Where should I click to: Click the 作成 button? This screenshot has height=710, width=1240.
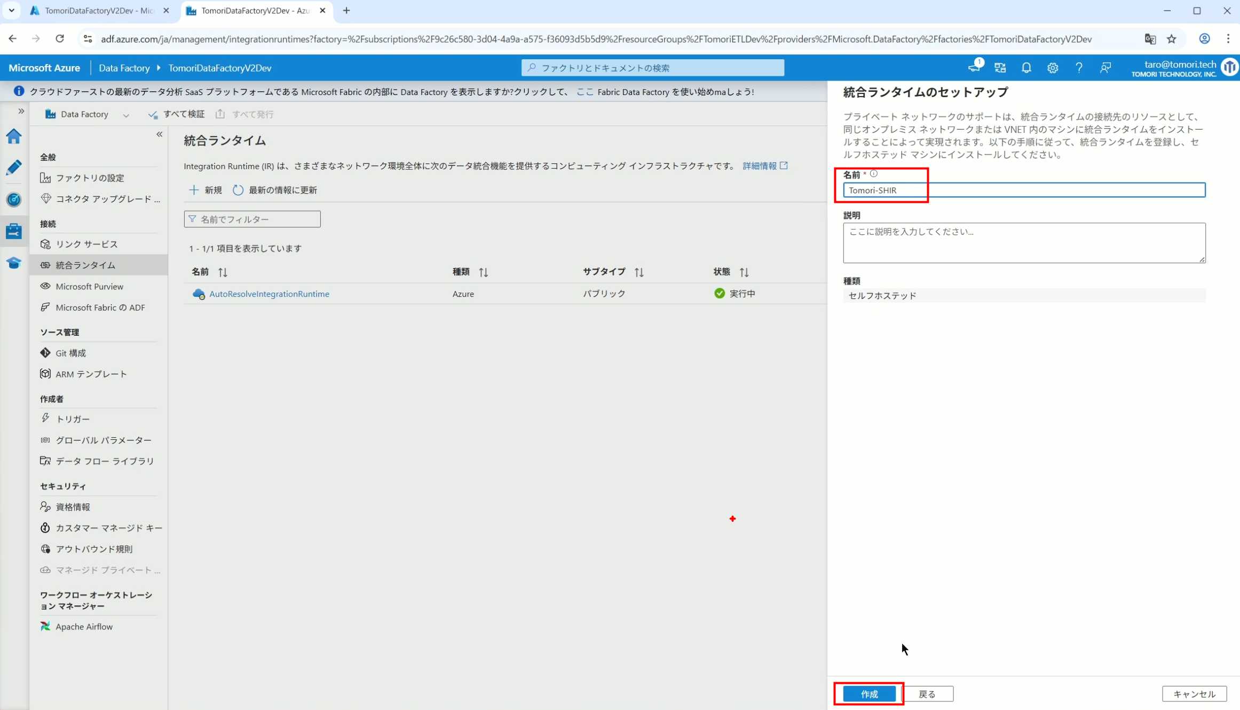pyautogui.click(x=869, y=694)
